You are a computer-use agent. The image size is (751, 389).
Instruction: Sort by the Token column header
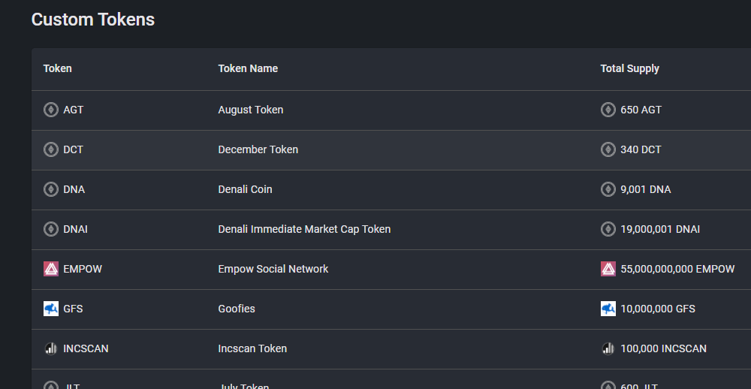pos(58,68)
